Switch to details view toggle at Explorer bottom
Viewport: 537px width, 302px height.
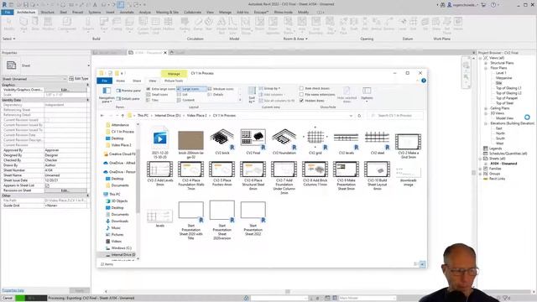(x=416, y=264)
